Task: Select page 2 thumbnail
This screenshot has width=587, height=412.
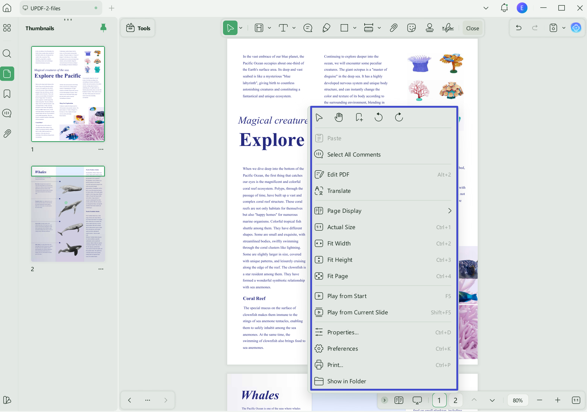Action: tap(68, 214)
